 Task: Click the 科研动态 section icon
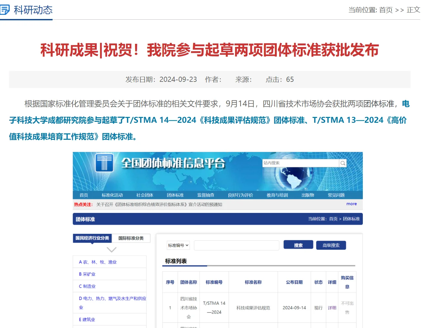5,10
